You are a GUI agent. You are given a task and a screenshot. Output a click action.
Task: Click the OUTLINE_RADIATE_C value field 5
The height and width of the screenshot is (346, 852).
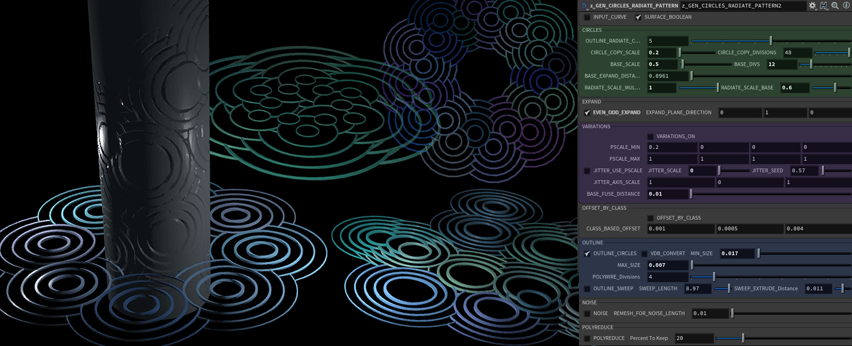pos(668,41)
